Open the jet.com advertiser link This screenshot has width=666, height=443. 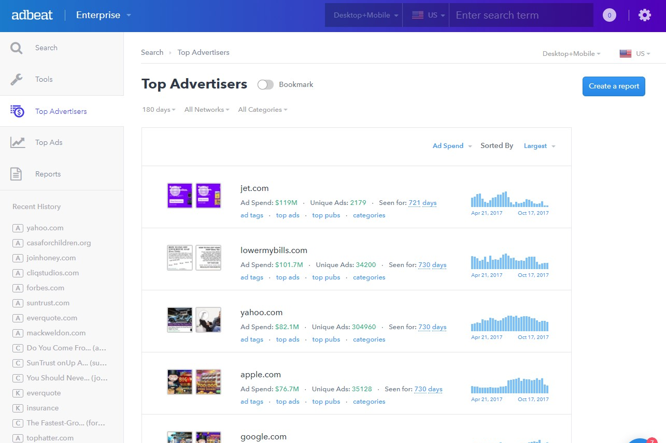point(254,188)
